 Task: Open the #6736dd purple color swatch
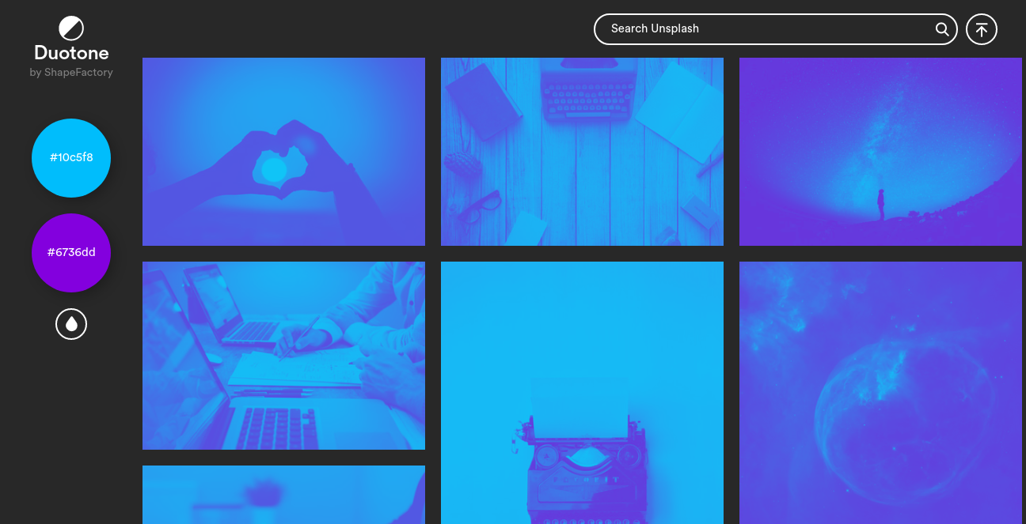coord(71,253)
